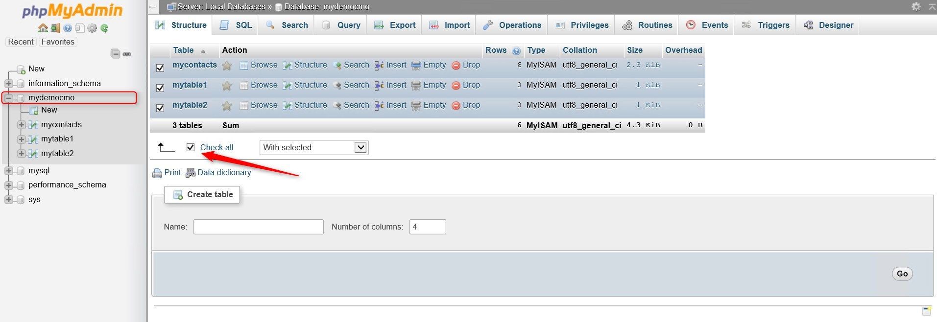Open page settings gear at top right
Viewport: 937px width, 322px height.
tap(916, 6)
